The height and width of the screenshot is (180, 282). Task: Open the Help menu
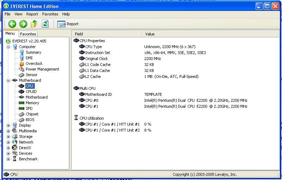[x=66, y=14]
